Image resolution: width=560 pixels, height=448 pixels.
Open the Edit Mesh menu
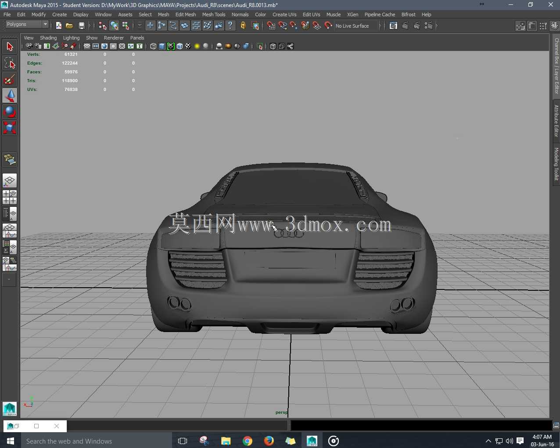click(x=186, y=14)
